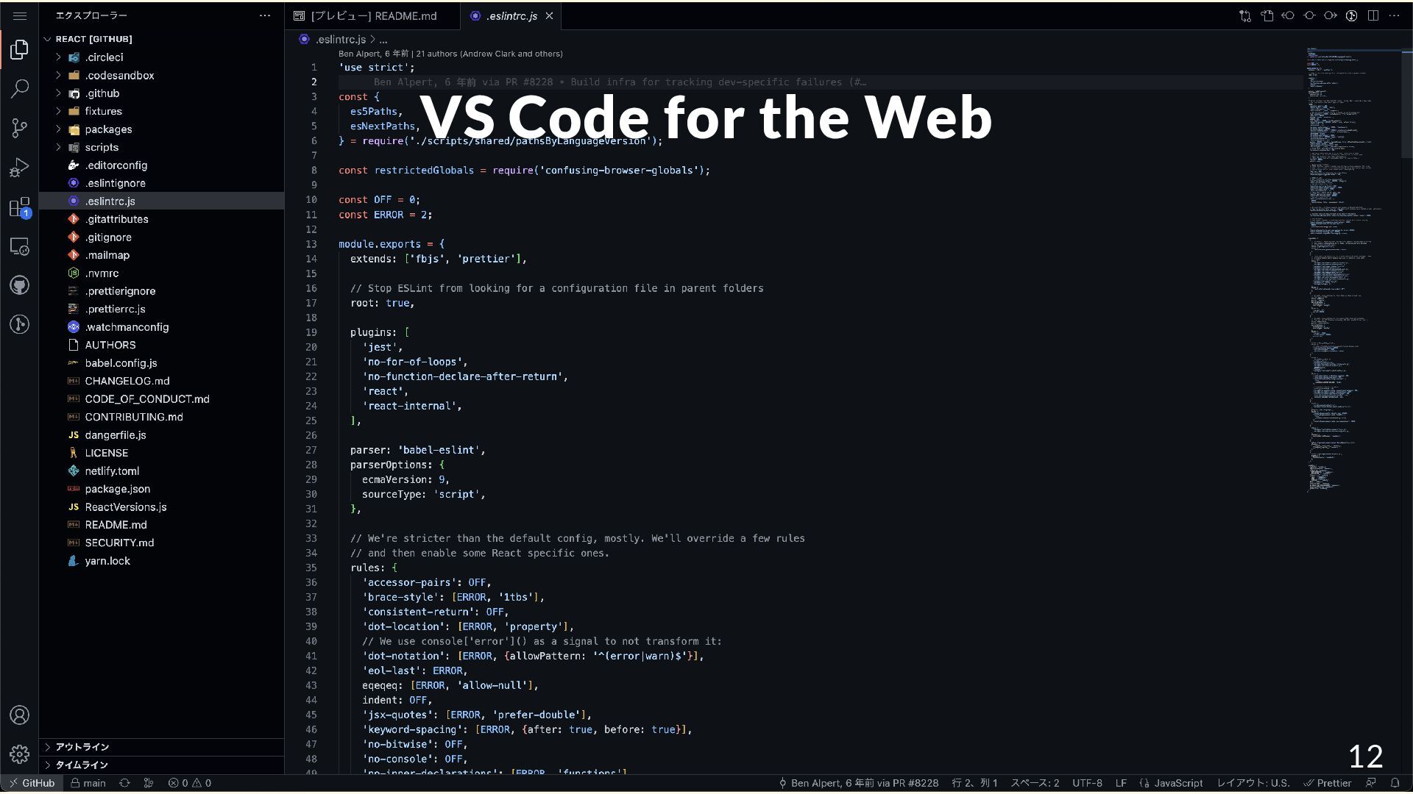Click the JavaScript language mode button
This screenshot has width=1413, height=794.
click(x=1177, y=783)
